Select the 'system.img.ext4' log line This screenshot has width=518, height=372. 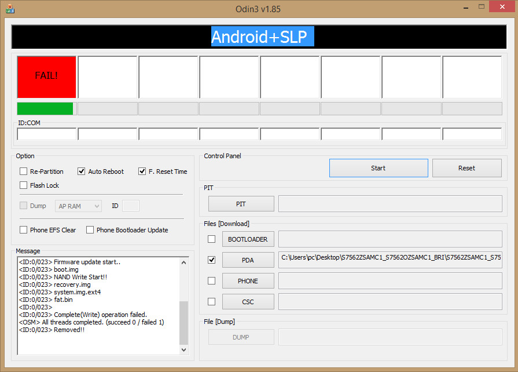(60, 292)
